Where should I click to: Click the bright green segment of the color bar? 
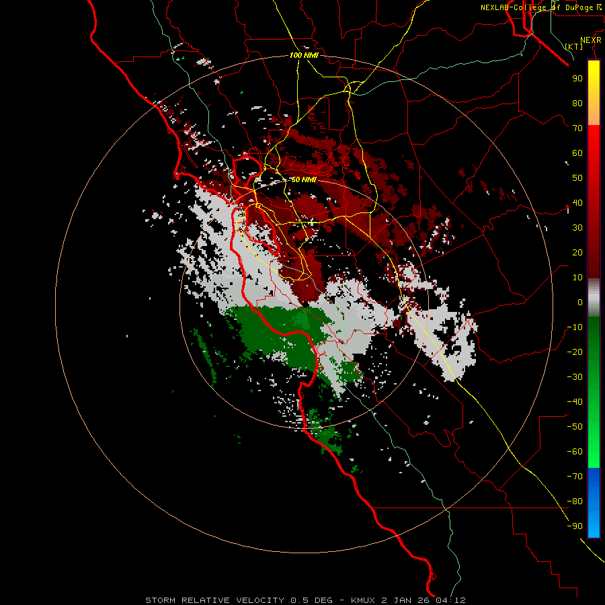click(594, 432)
